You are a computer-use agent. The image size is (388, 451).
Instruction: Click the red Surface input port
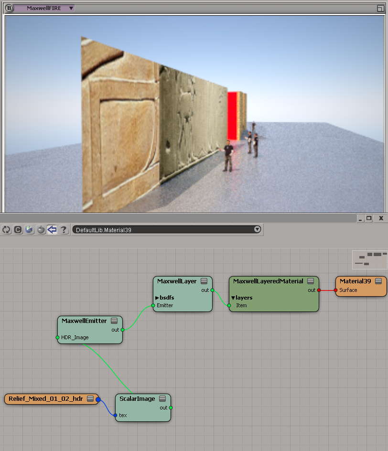[x=336, y=290]
